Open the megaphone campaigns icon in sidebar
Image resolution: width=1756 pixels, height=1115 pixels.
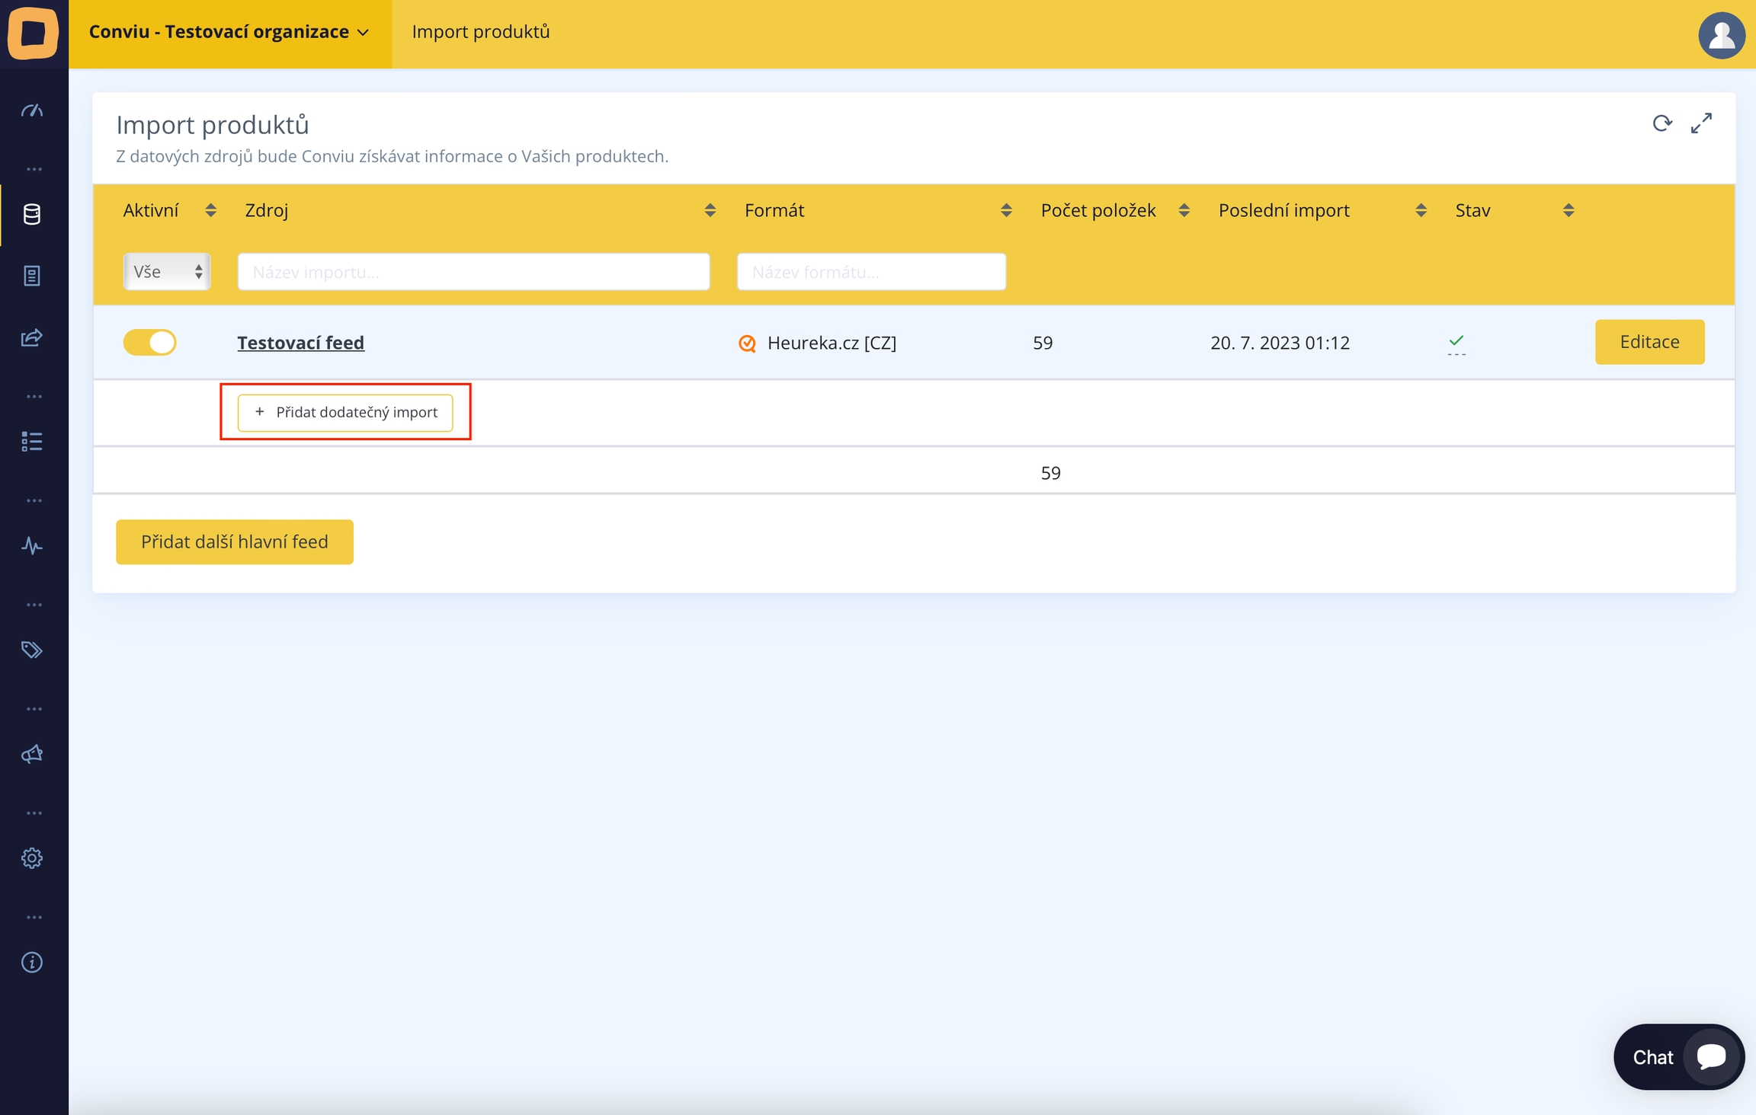point(32,754)
